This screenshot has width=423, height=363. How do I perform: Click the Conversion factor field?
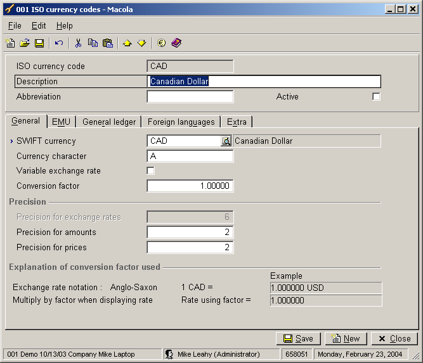tap(190, 186)
